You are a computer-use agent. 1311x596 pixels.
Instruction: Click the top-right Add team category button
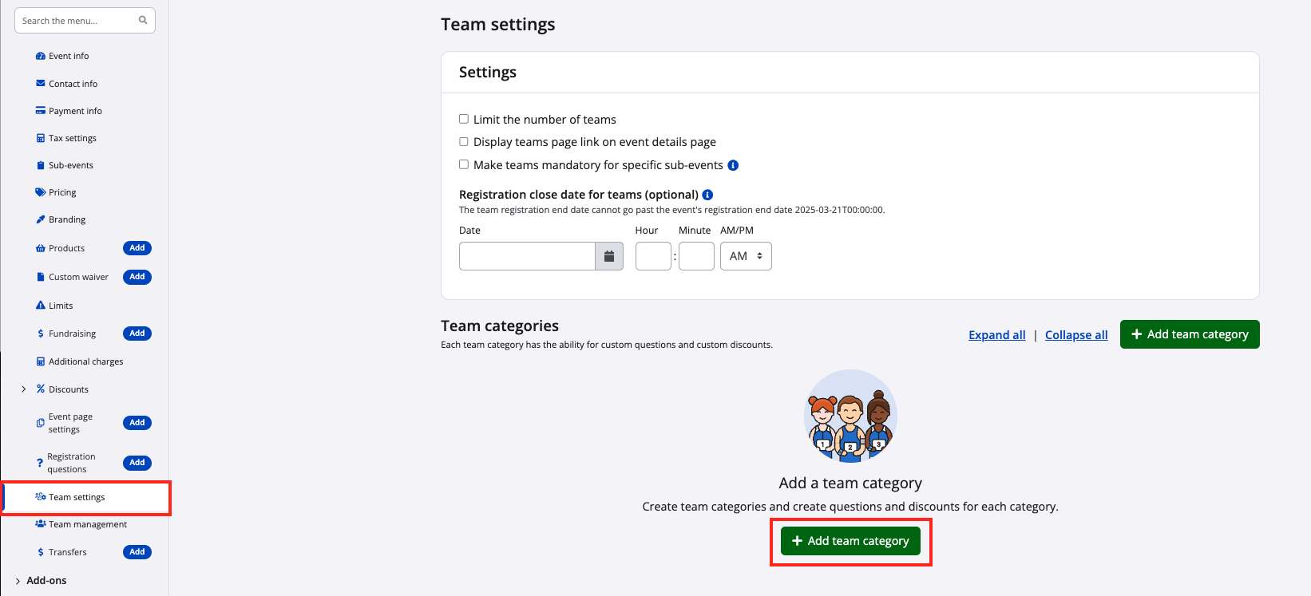click(1190, 334)
